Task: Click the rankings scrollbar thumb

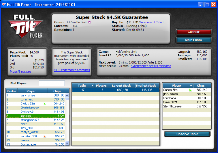Action: [67, 99]
